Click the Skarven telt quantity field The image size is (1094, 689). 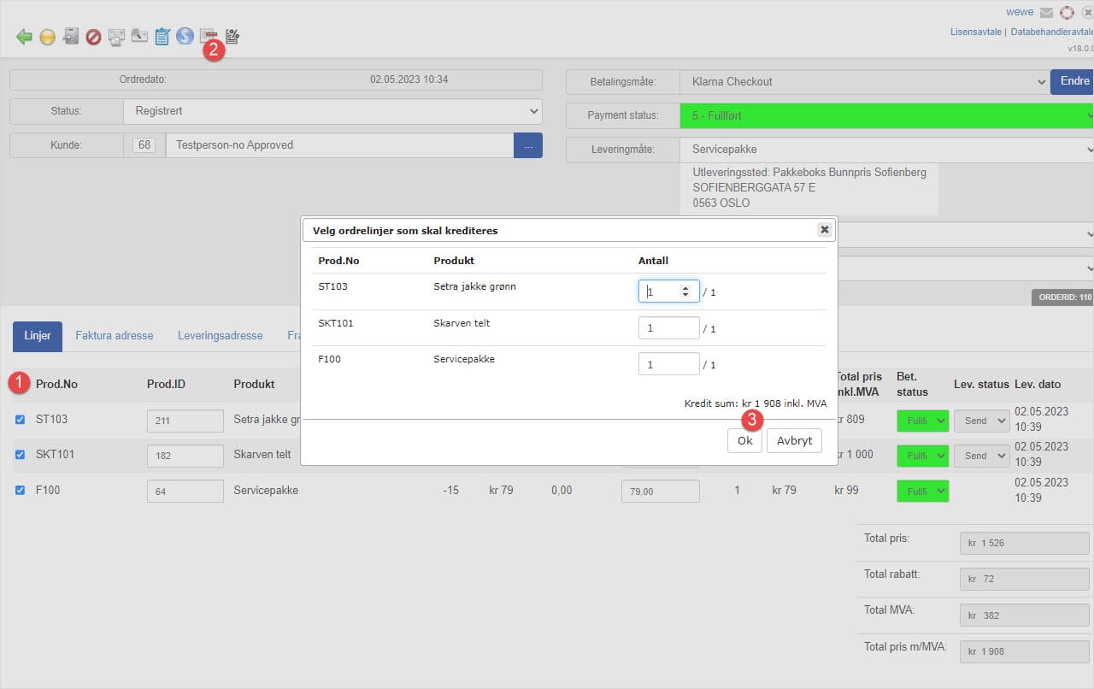pos(668,328)
